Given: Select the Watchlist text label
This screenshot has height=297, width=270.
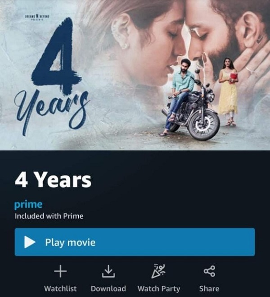Looking at the screenshot, I should [x=60, y=288].
